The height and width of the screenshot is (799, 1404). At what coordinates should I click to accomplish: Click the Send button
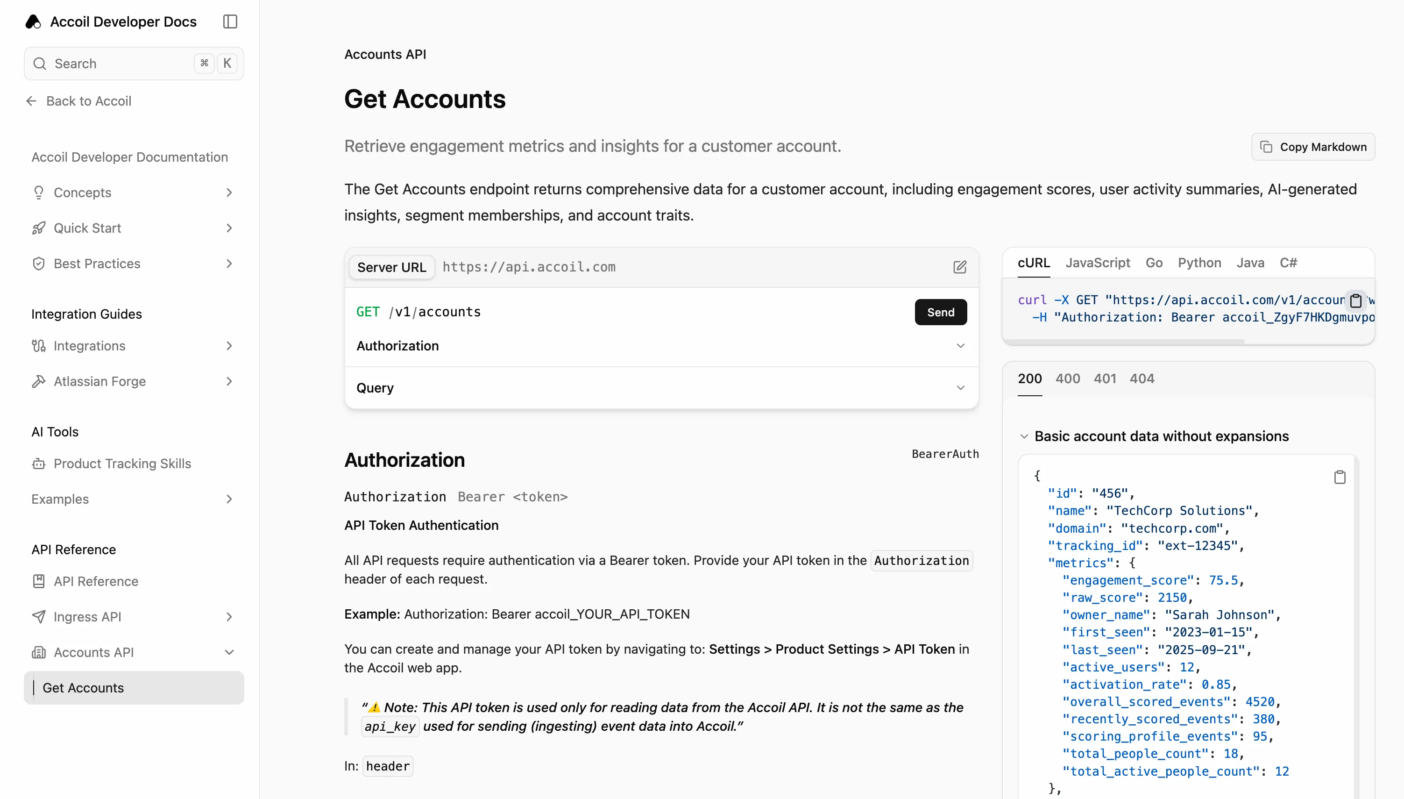[x=940, y=312]
